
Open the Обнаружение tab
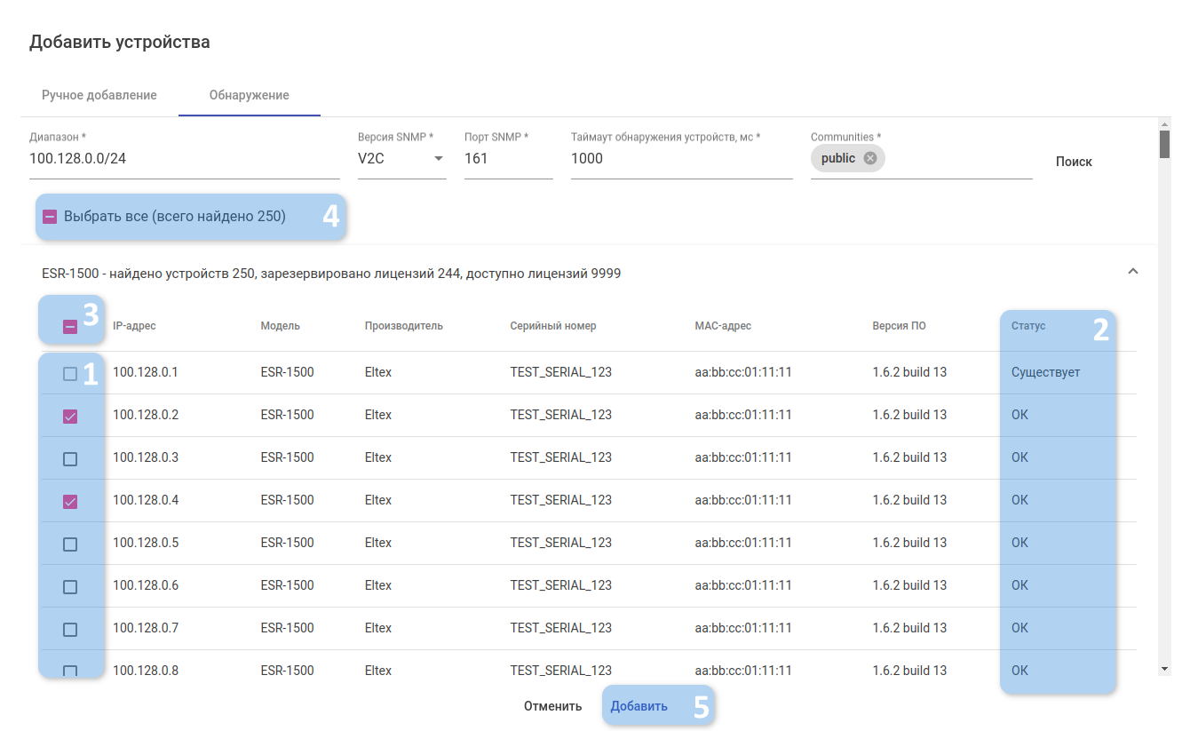[249, 95]
